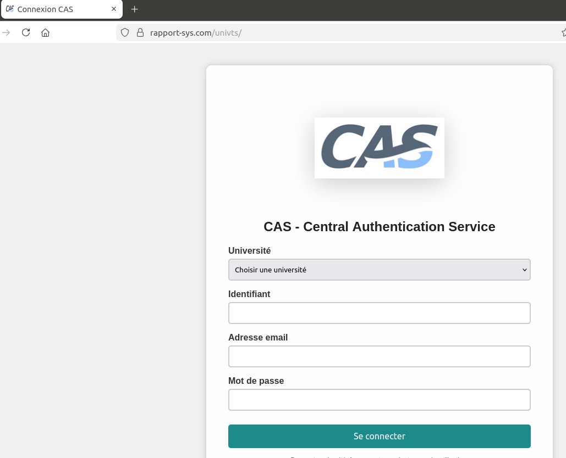
Task: Focus the Adresse email input field
Action: tap(379, 356)
